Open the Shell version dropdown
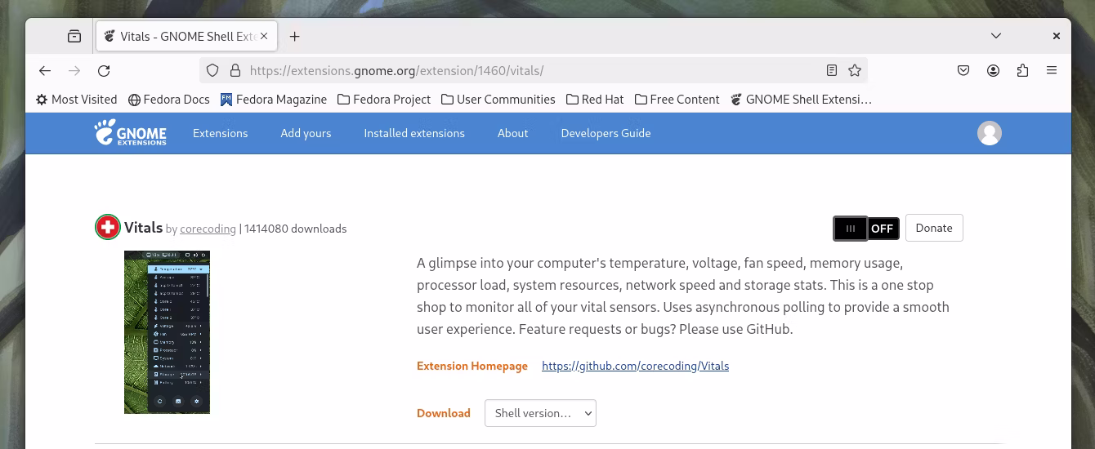Viewport: 1095px width, 449px height. coord(540,413)
